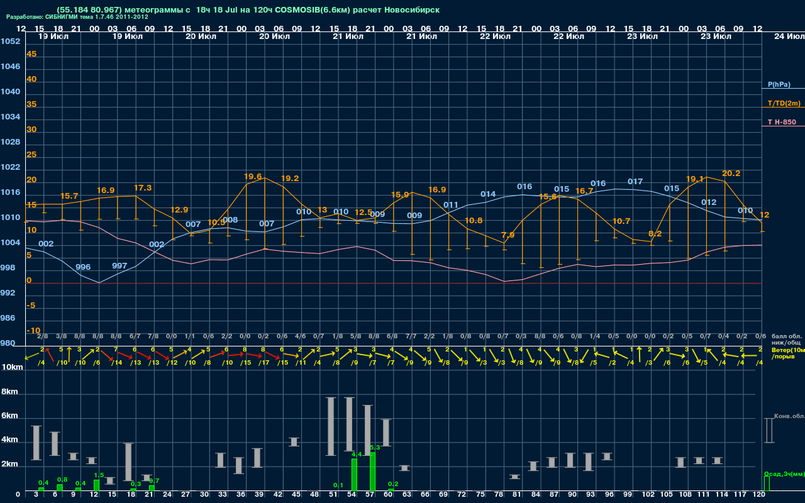805x503 pixels.
Task: Click the maximum temperature label 20.2
Action: click(731, 174)
